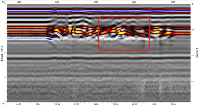
Task: Click the 10 nanosecond label on right axis
Action: coord(193,30)
